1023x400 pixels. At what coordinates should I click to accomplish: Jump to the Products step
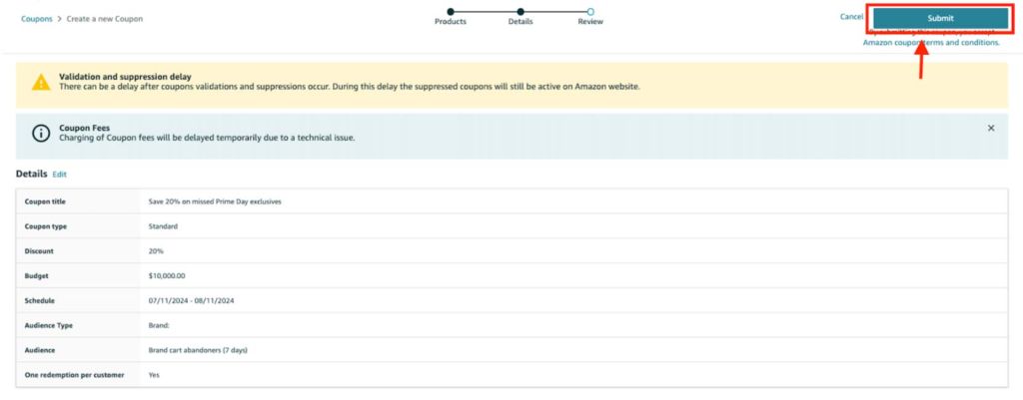[x=451, y=17]
